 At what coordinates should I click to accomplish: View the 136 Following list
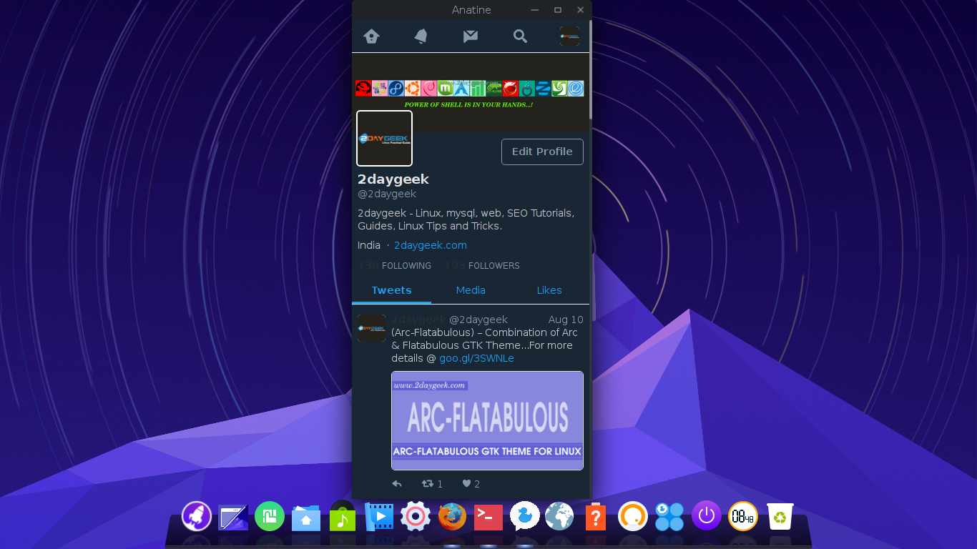pyautogui.click(x=394, y=266)
